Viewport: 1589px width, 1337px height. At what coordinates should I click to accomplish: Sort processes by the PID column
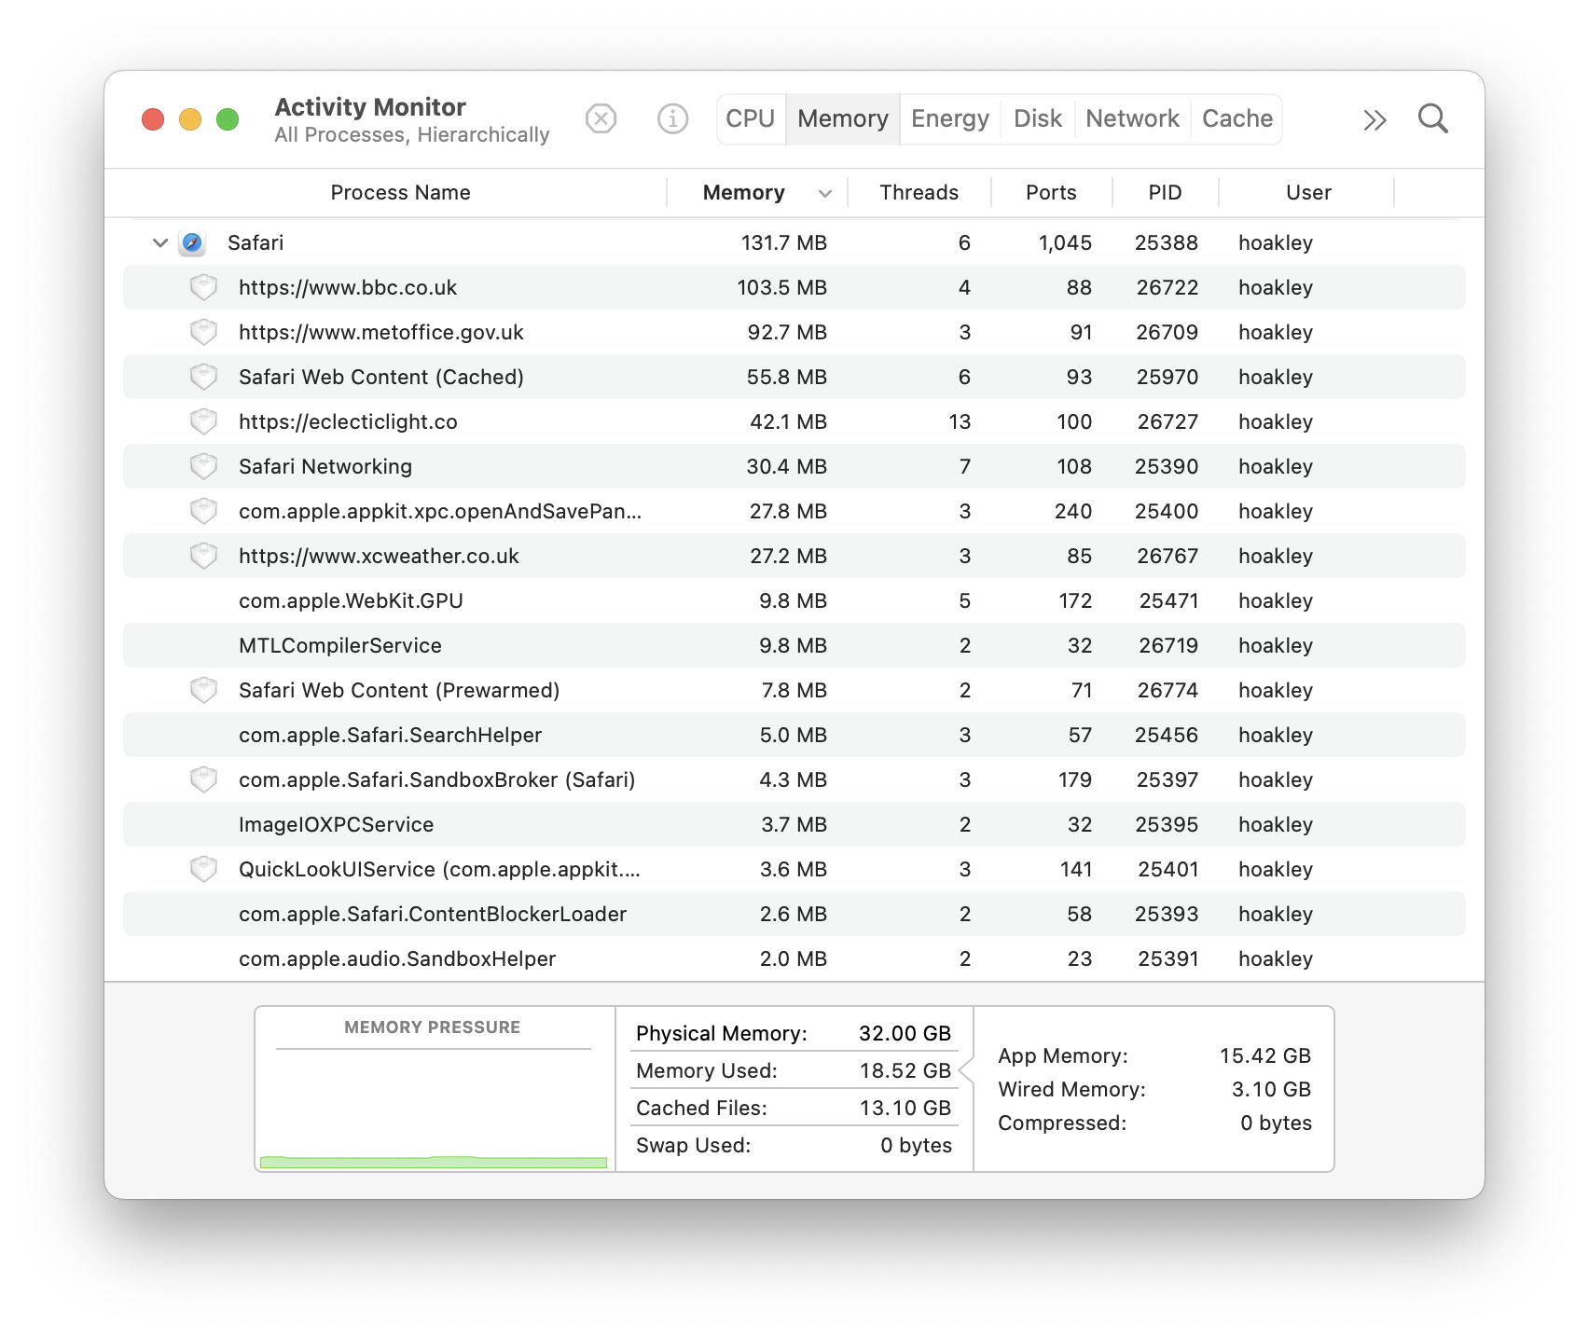click(x=1165, y=192)
